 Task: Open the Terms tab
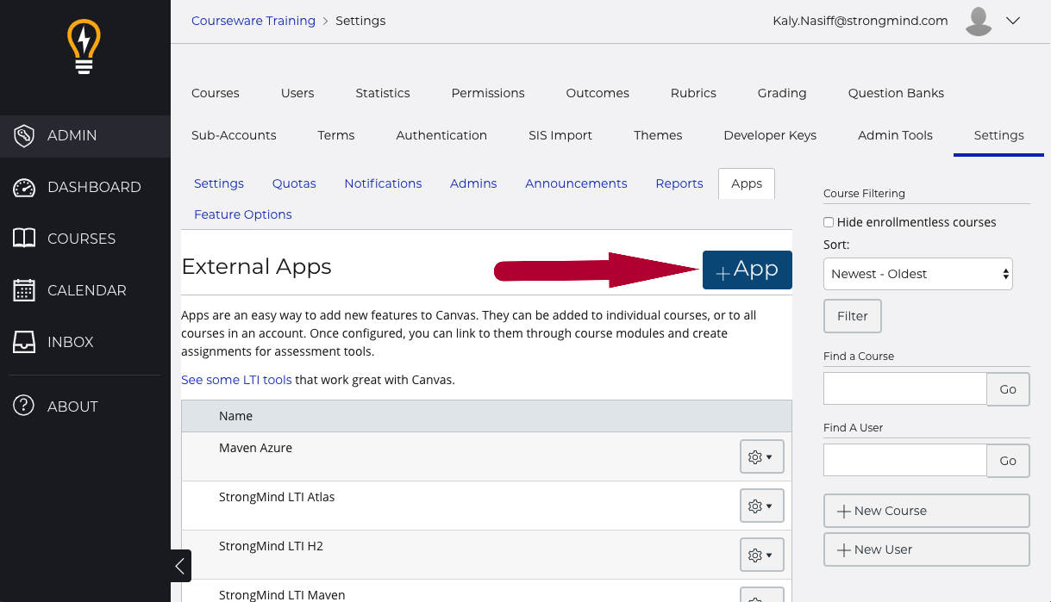(x=336, y=135)
